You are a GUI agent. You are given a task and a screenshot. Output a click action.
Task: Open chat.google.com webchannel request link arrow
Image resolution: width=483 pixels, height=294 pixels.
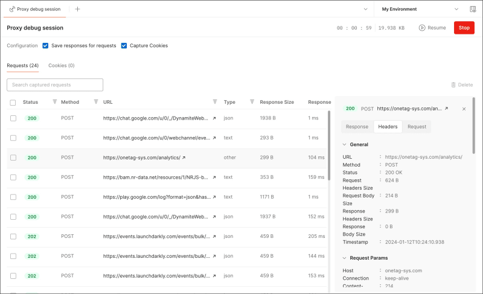(214, 138)
